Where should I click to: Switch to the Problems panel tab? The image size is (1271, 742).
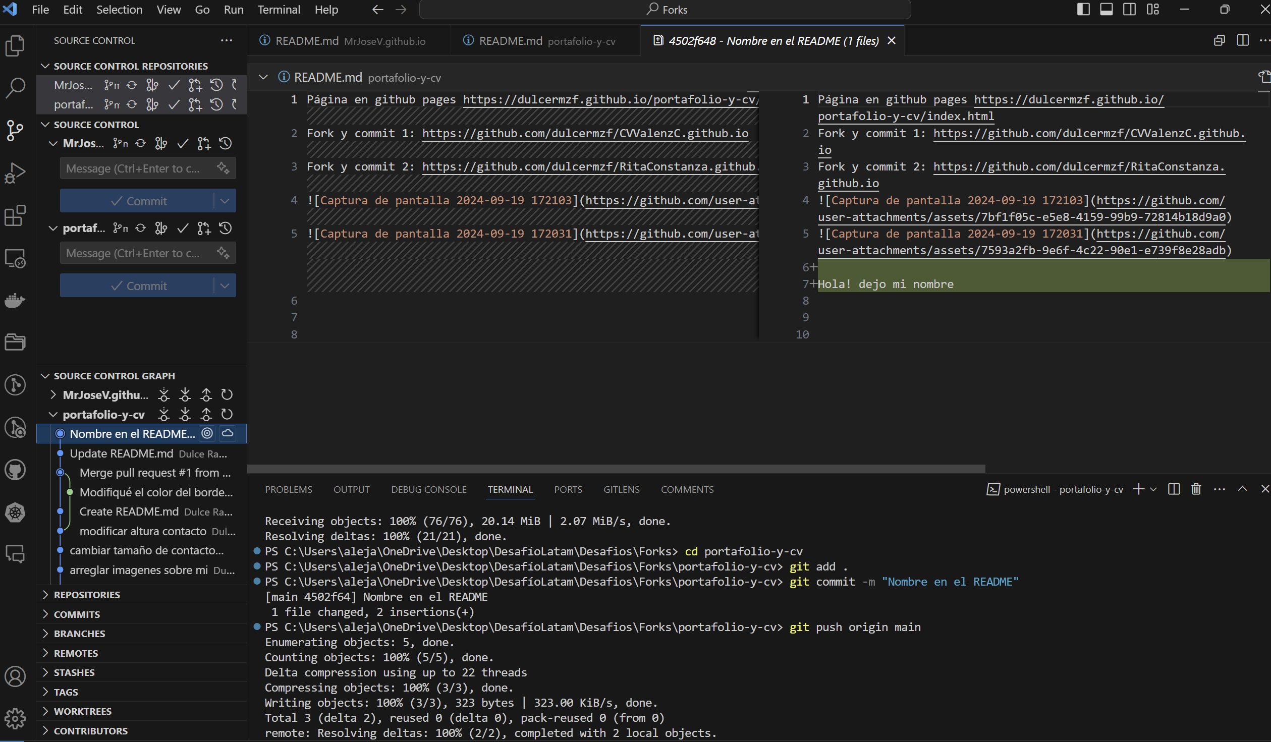click(x=289, y=489)
